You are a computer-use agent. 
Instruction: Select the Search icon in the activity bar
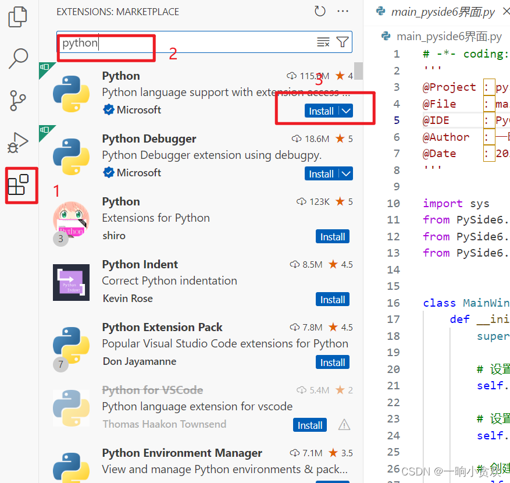pyautogui.click(x=17, y=58)
